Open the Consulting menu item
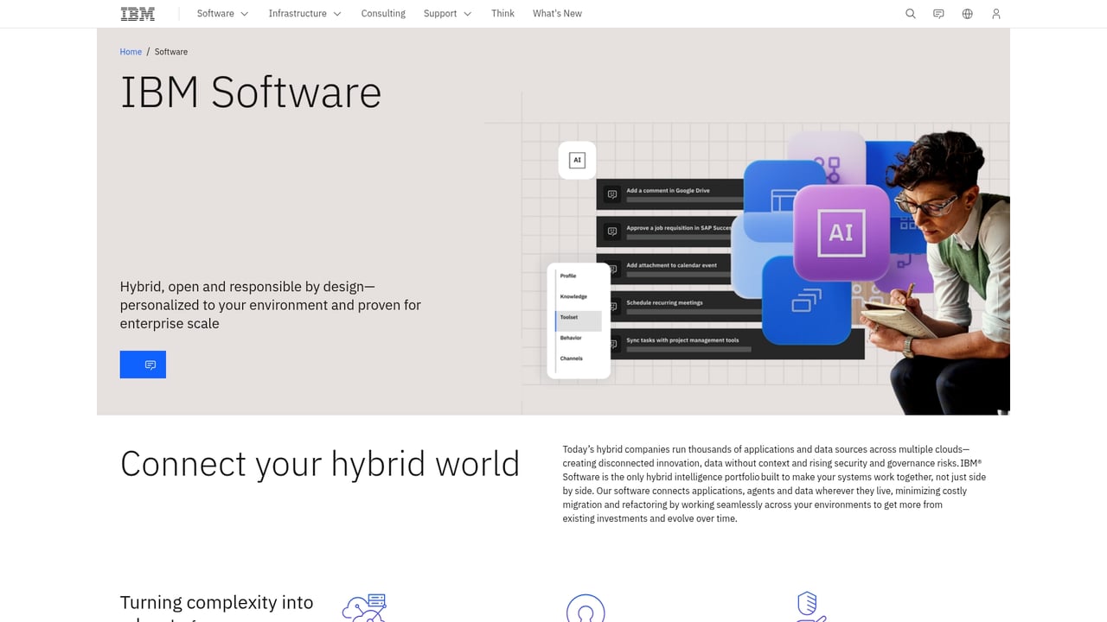1107x622 pixels. (383, 14)
